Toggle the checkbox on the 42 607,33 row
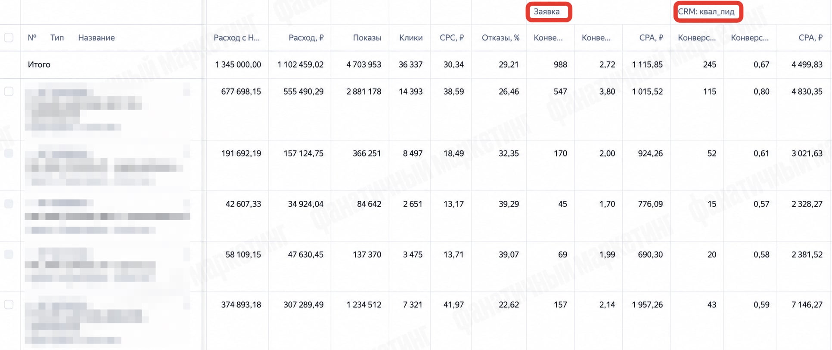This screenshot has height=350, width=832. point(9,203)
